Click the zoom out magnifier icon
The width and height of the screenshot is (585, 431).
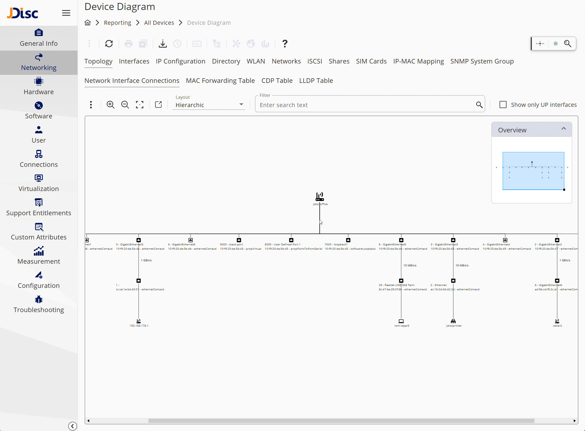click(125, 105)
